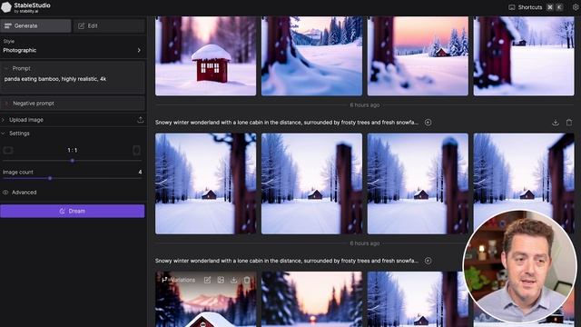Click plus circle beside first Snowy winter prompt
This screenshot has height=327, width=581.
click(x=428, y=122)
